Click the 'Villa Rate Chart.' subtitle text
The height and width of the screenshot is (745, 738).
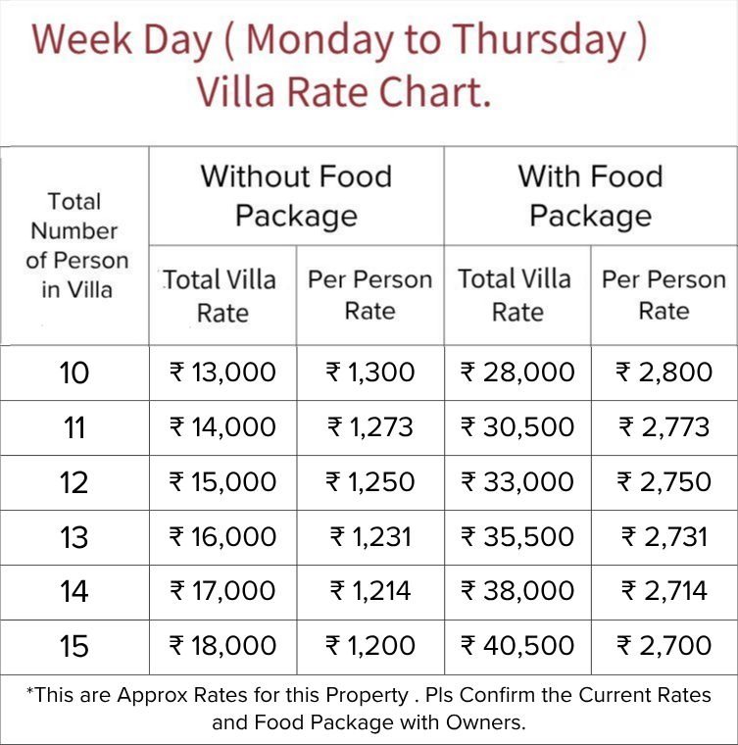point(344,92)
